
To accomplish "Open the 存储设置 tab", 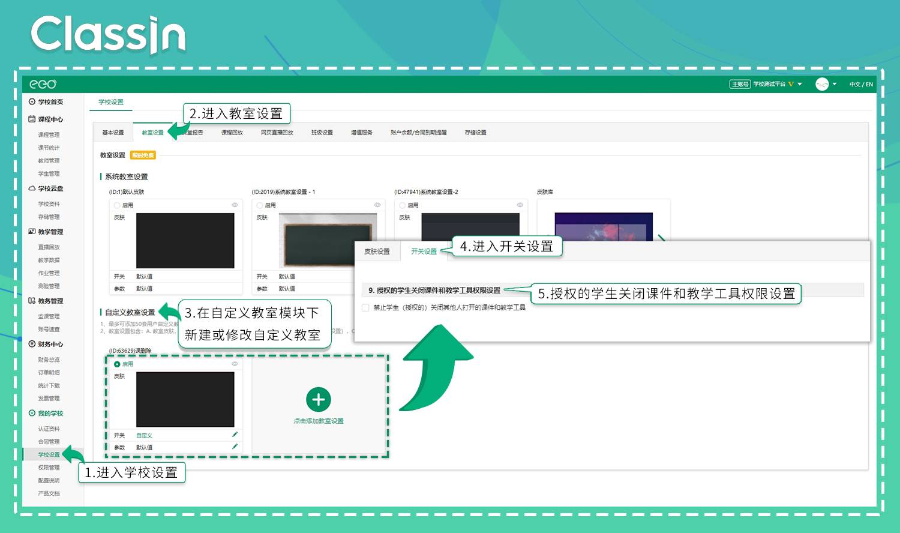I will click(x=476, y=133).
